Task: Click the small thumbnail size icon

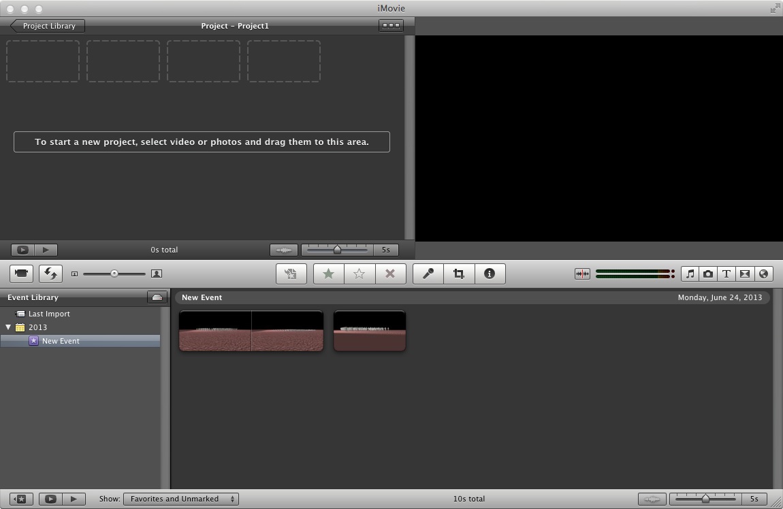Action: pos(74,274)
